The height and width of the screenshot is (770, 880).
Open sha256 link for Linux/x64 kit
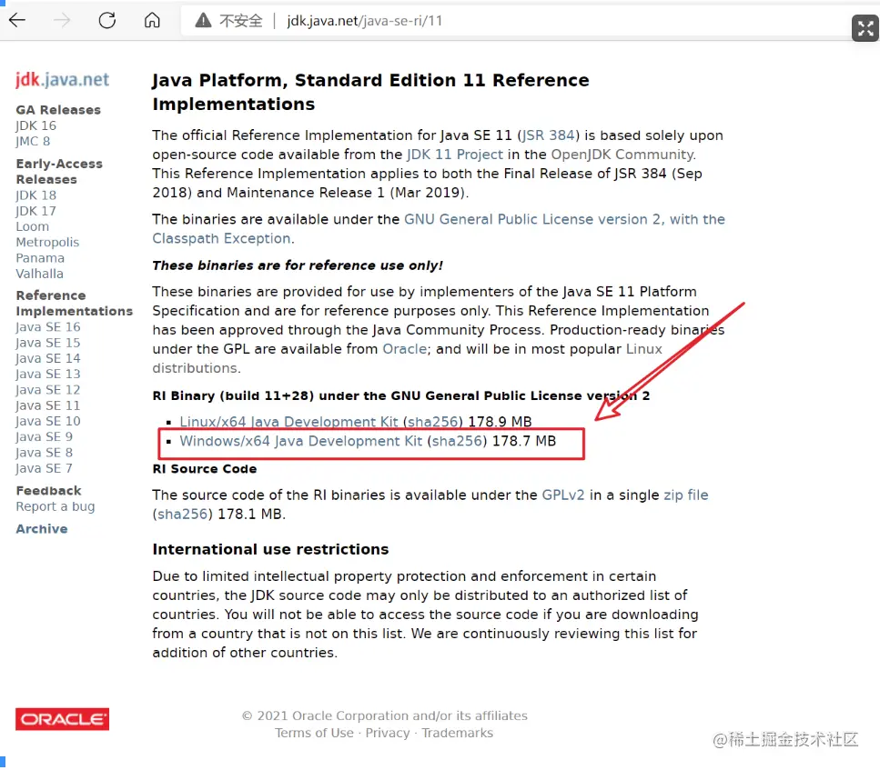click(x=433, y=422)
